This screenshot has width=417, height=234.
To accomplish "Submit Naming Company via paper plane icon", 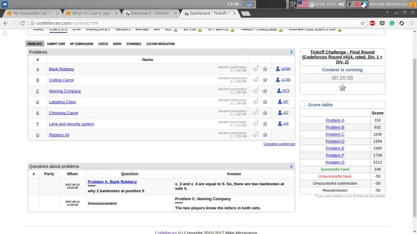I will (x=255, y=90).
